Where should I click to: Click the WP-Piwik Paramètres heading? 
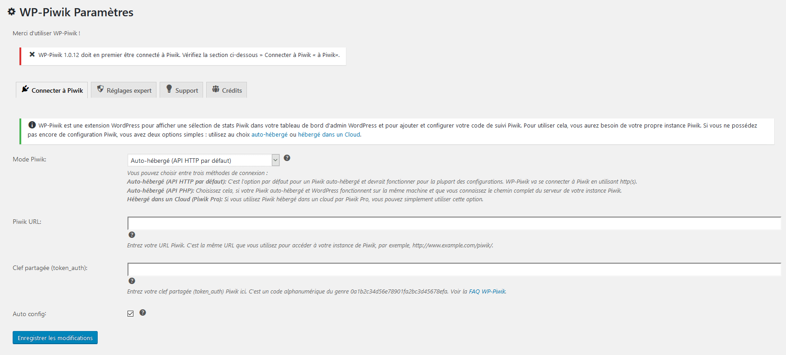(x=76, y=12)
